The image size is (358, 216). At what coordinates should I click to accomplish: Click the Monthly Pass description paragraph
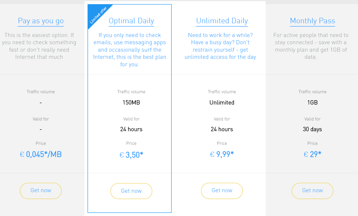pyautogui.click(x=311, y=46)
